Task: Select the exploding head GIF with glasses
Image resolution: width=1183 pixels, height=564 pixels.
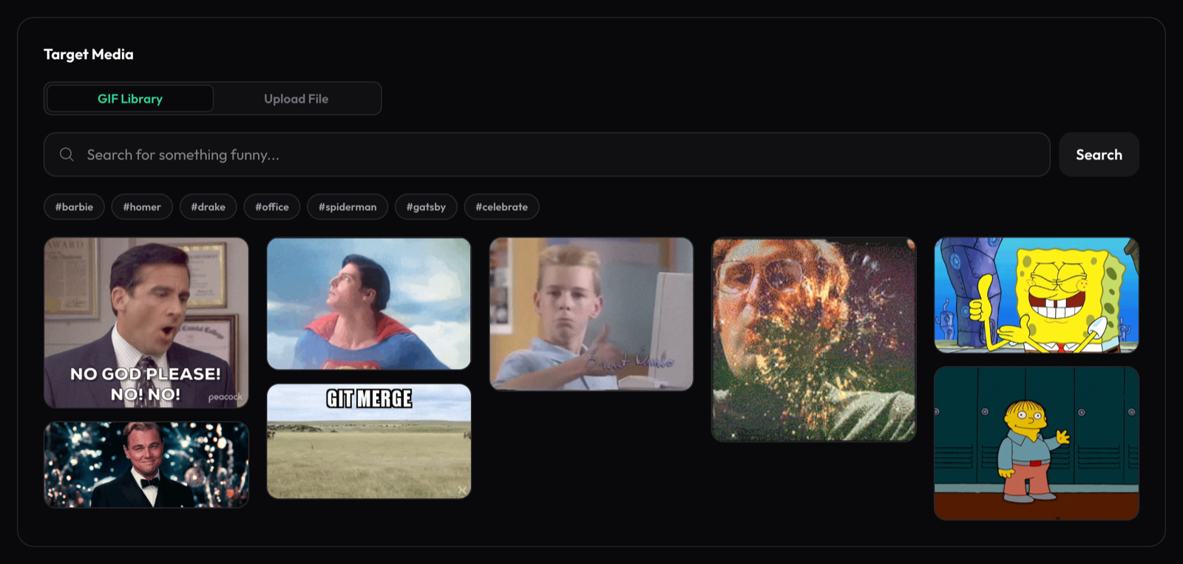Action: tap(813, 339)
